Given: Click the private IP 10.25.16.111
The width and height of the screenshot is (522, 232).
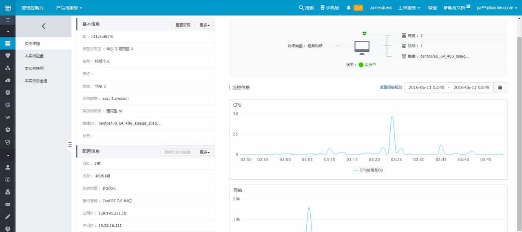Looking at the screenshot, I should point(110,225).
